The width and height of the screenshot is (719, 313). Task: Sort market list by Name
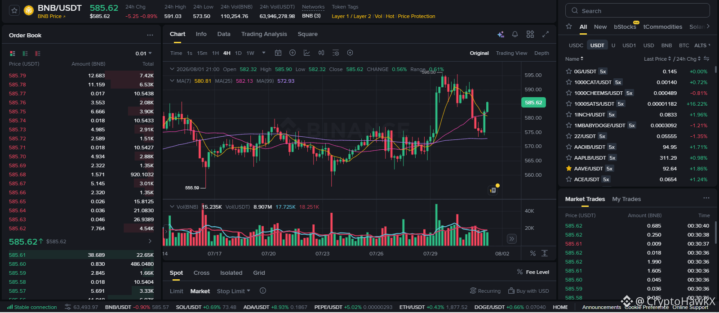pos(574,59)
